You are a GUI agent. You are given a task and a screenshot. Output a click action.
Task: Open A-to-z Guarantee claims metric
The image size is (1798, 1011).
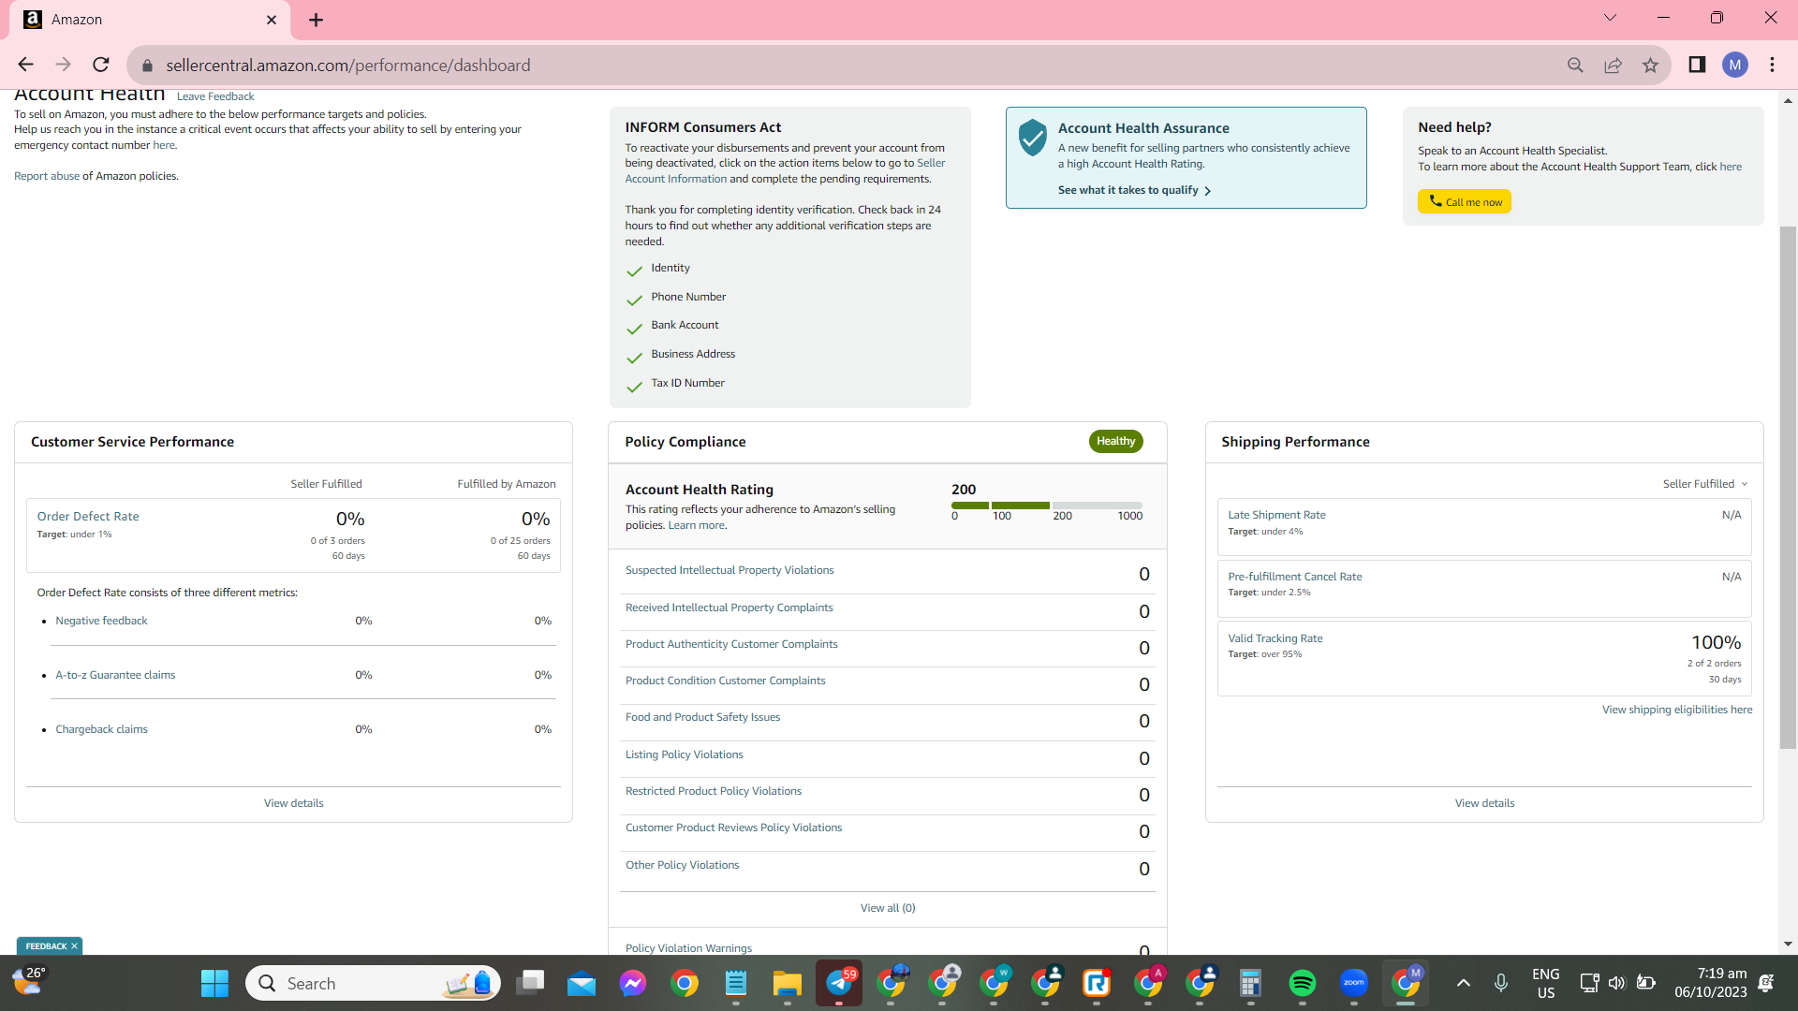pyautogui.click(x=115, y=675)
